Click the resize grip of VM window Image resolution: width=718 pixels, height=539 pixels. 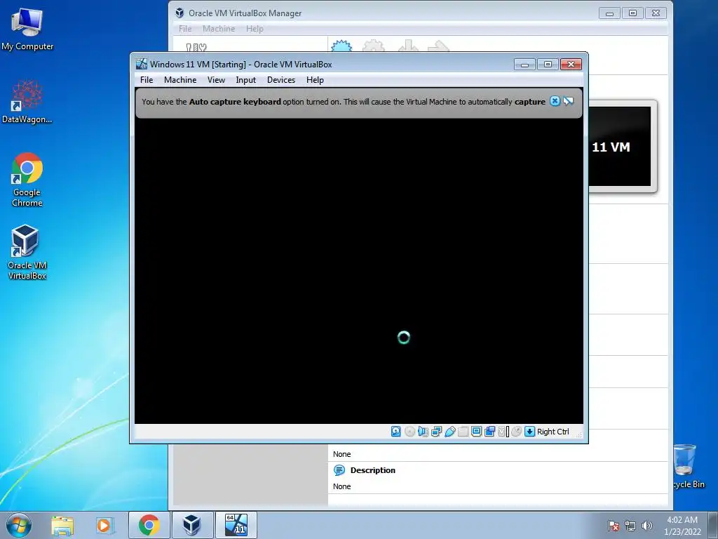coord(578,434)
